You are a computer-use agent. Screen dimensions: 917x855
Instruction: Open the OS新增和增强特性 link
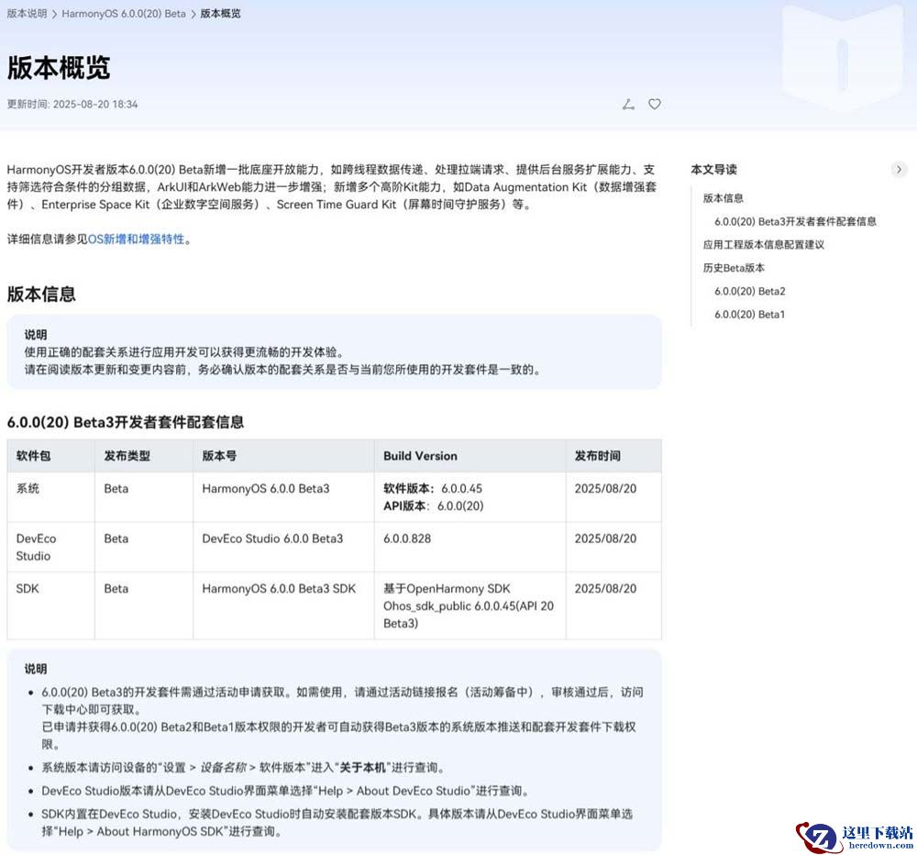pos(136,239)
